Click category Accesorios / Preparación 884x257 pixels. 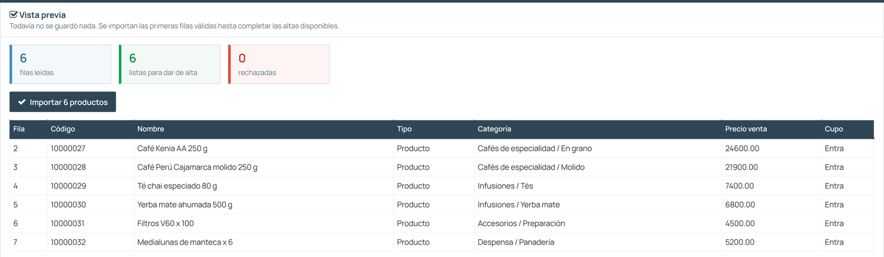522,223
